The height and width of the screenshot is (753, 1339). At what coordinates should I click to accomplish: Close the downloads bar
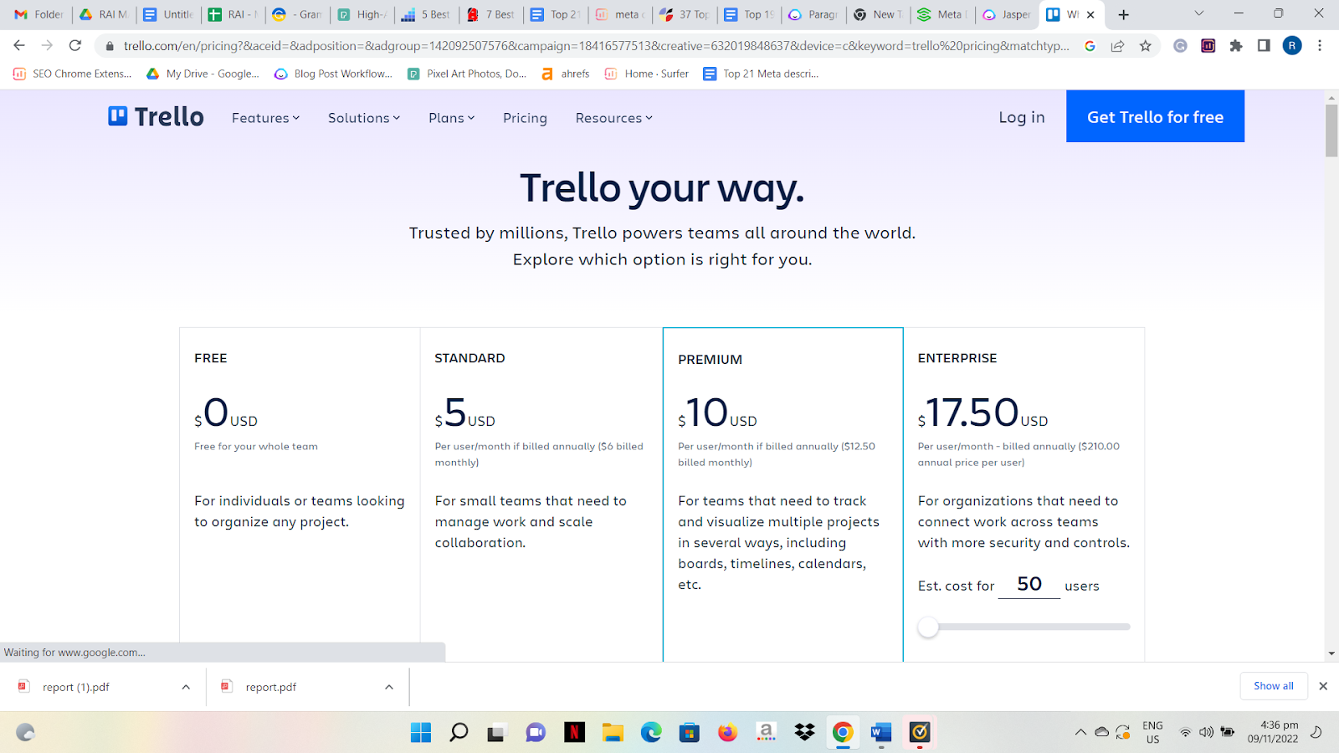[x=1323, y=686]
